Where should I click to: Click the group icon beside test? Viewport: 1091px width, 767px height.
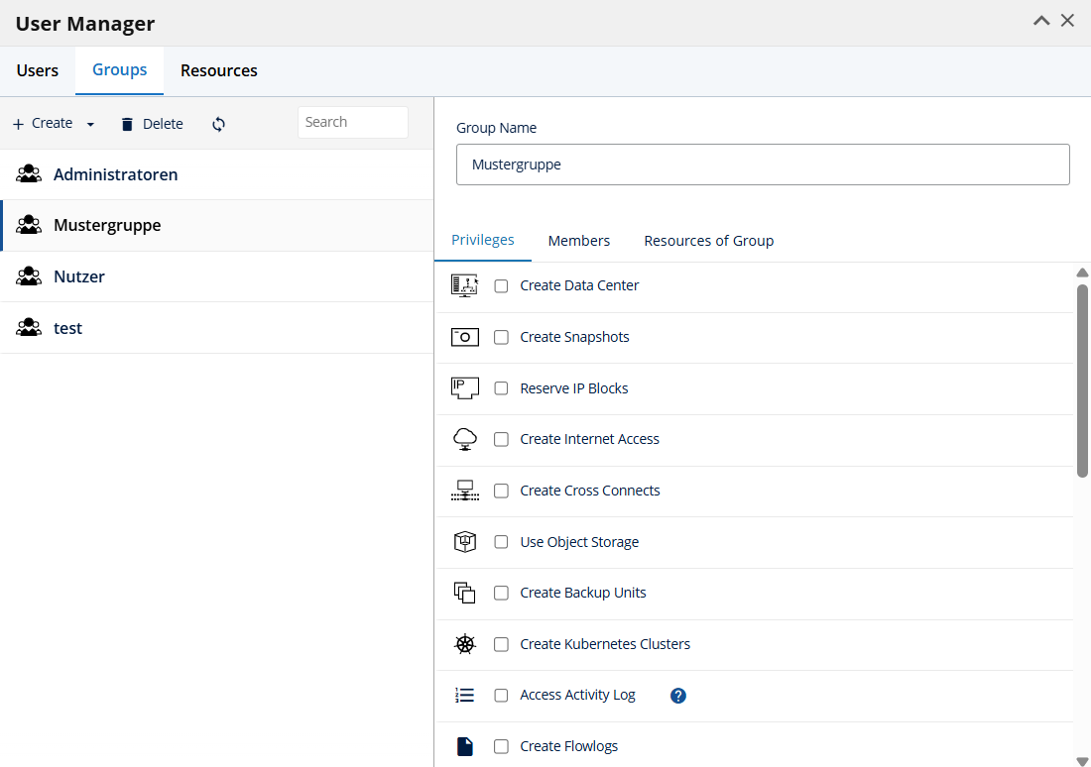click(29, 328)
